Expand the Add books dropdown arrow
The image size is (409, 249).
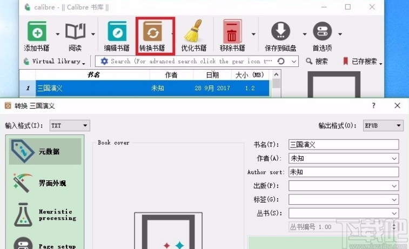pyautogui.click(x=58, y=34)
